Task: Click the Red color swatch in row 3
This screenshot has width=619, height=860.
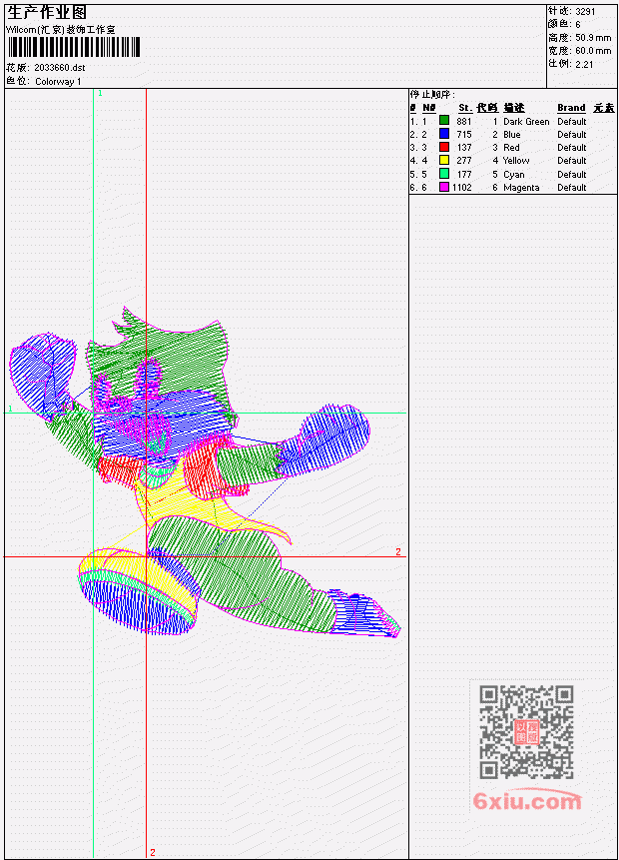Action: pyautogui.click(x=444, y=147)
